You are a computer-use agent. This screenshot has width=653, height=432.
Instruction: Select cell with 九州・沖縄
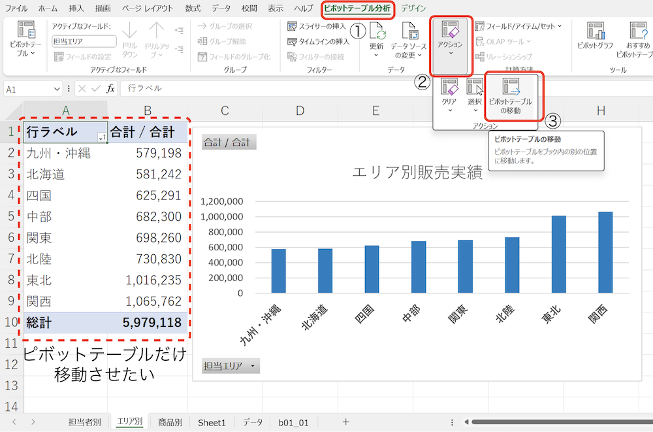tap(66, 153)
